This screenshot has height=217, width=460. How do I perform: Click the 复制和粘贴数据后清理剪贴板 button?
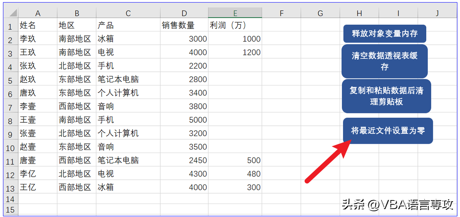click(x=386, y=96)
